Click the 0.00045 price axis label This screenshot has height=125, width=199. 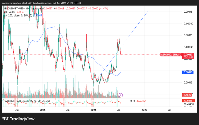[x=188, y=12]
